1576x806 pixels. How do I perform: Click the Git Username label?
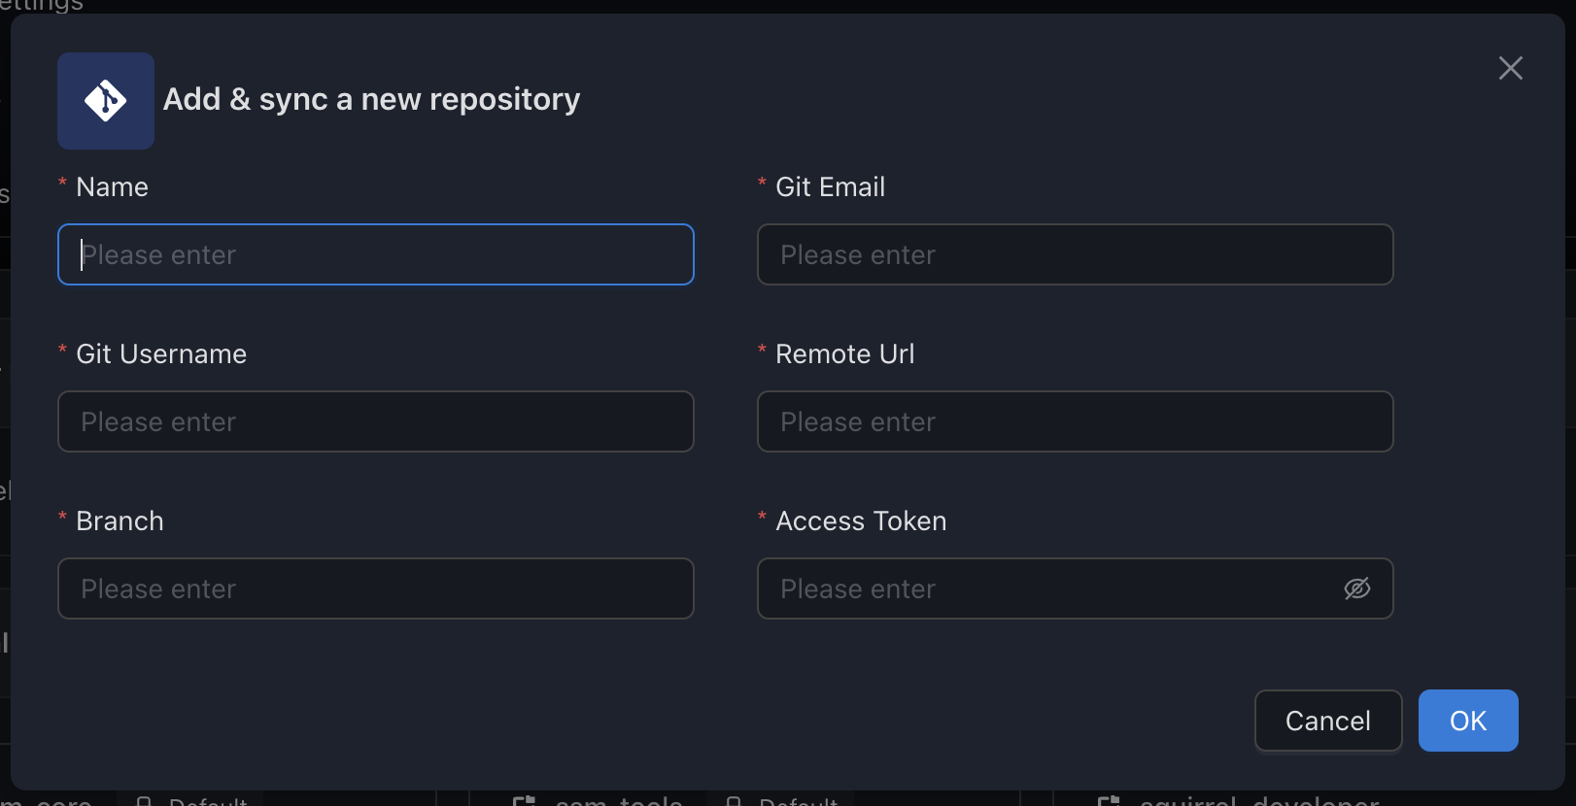[x=161, y=353]
